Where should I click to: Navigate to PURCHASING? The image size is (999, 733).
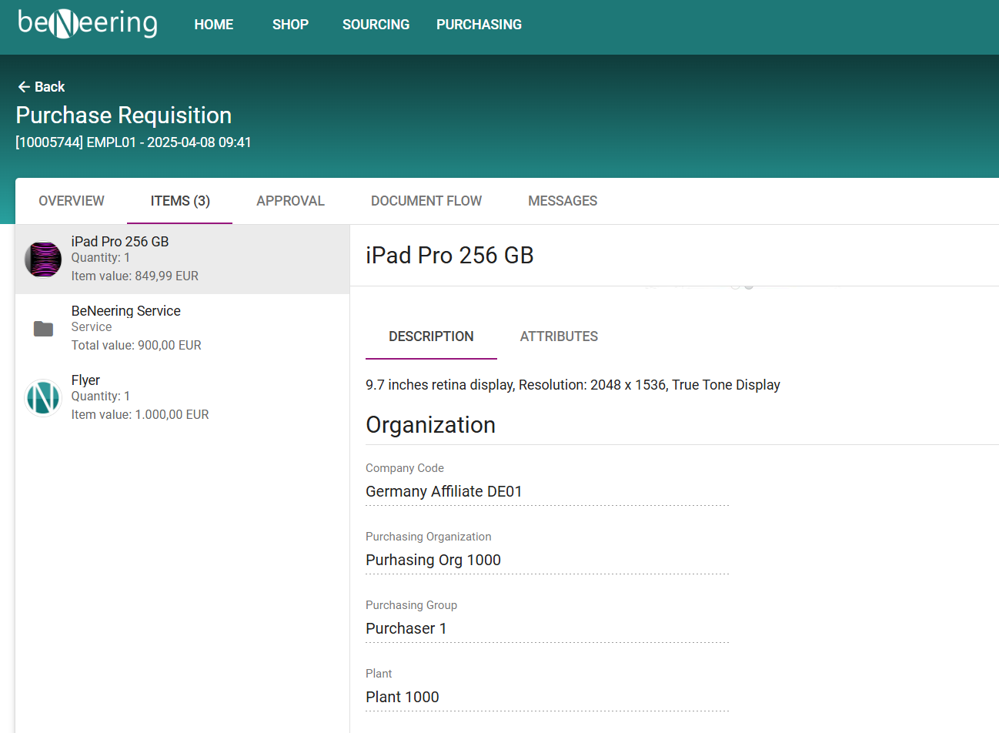click(479, 25)
